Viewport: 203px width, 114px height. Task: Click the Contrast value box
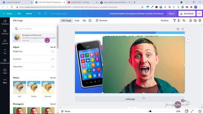(53, 59)
